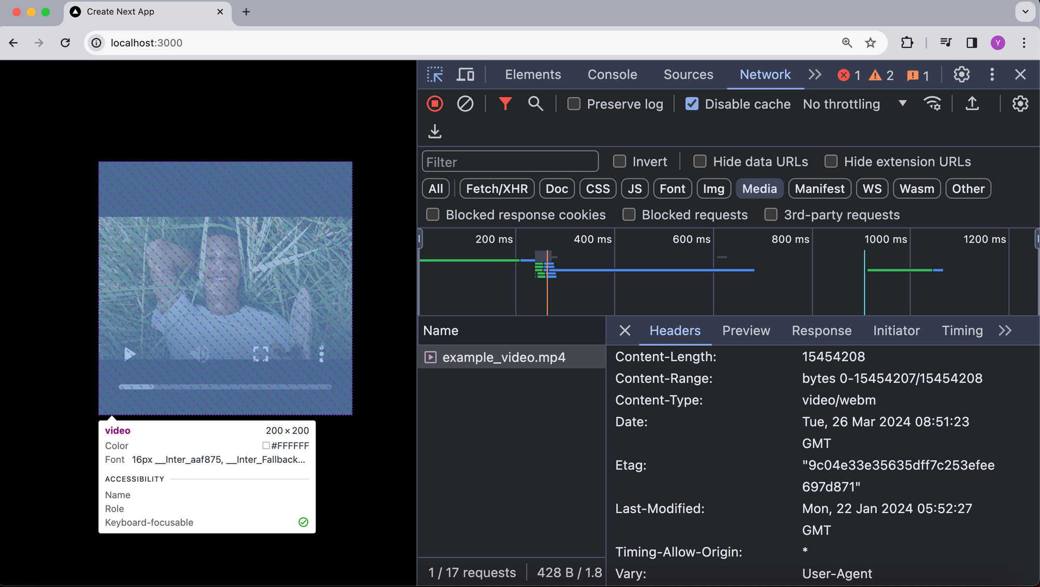Filter requests by CSS
Screen dimensions: 1040x587
(597, 189)
